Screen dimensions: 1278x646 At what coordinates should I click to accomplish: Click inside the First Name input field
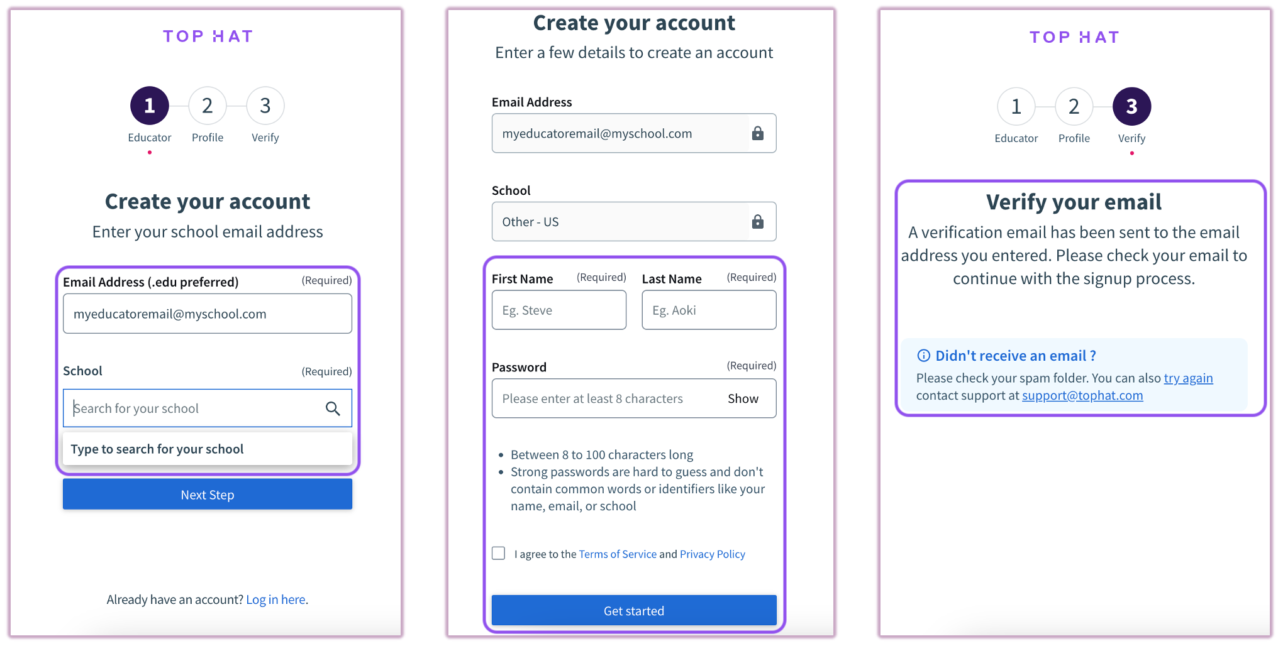coord(558,310)
